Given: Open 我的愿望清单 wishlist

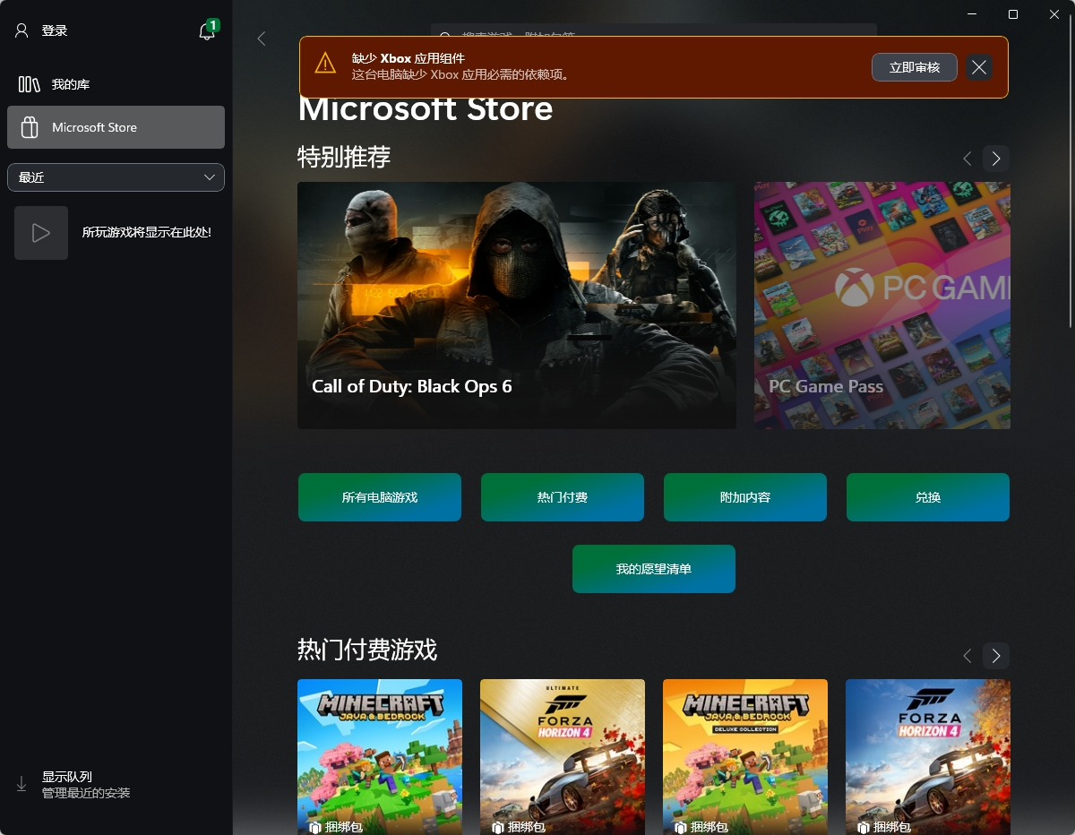Looking at the screenshot, I should pyautogui.click(x=653, y=569).
